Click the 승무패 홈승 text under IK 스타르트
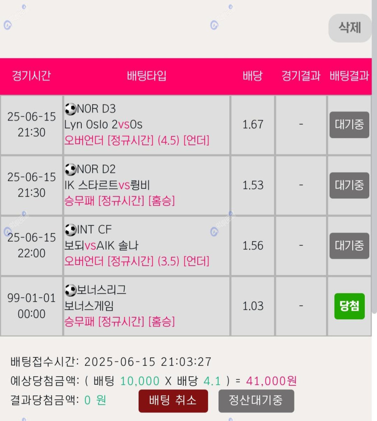377x421 pixels. click(x=119, y=201)
